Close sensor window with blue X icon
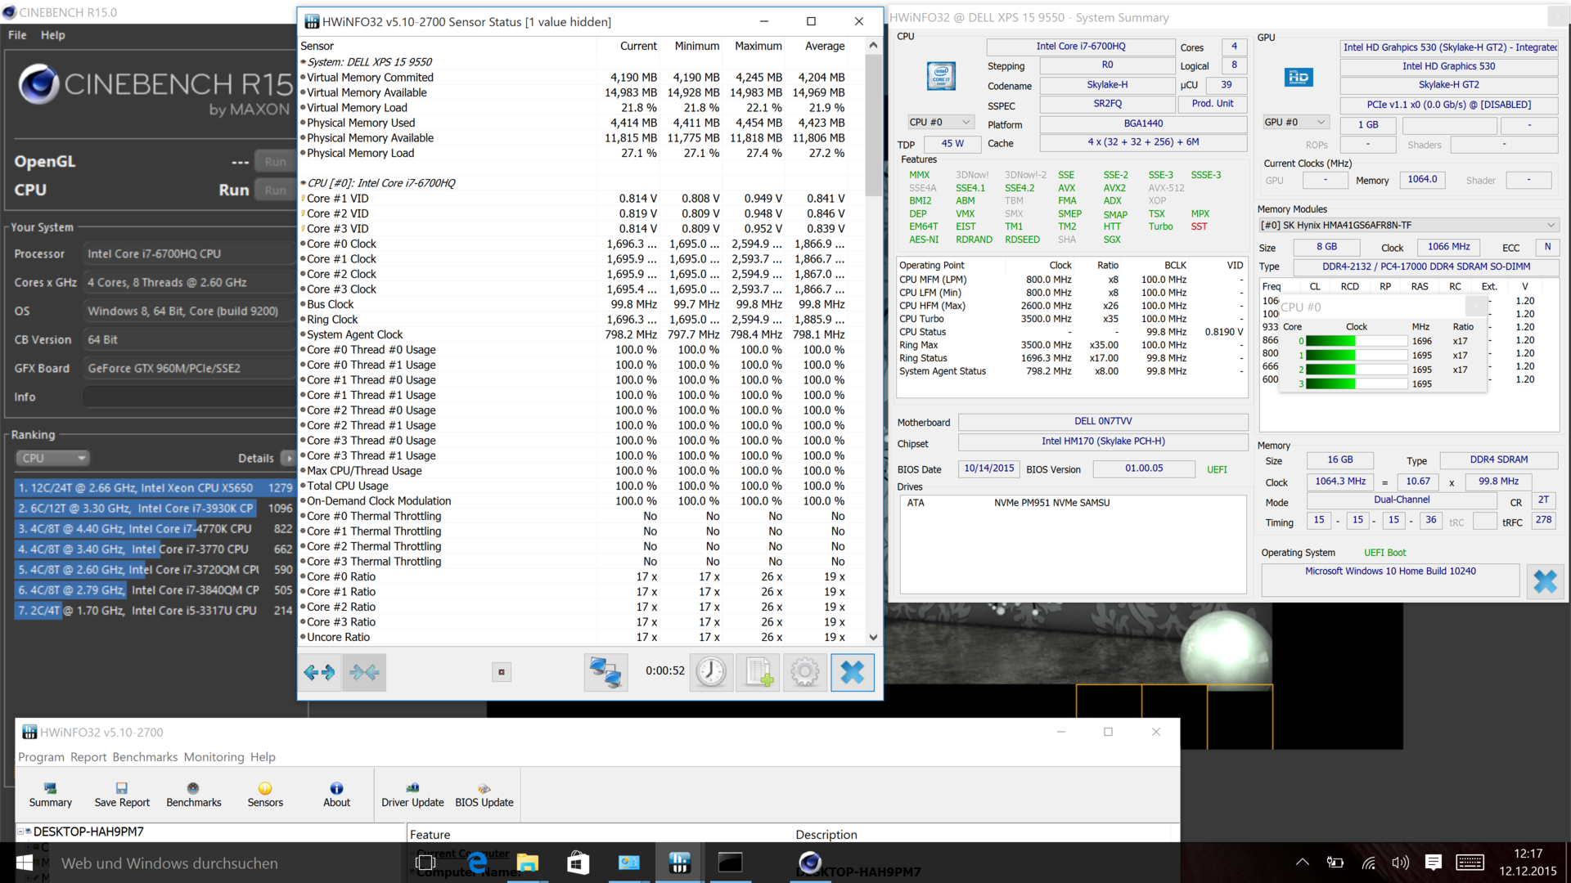 tap(852, 672)
